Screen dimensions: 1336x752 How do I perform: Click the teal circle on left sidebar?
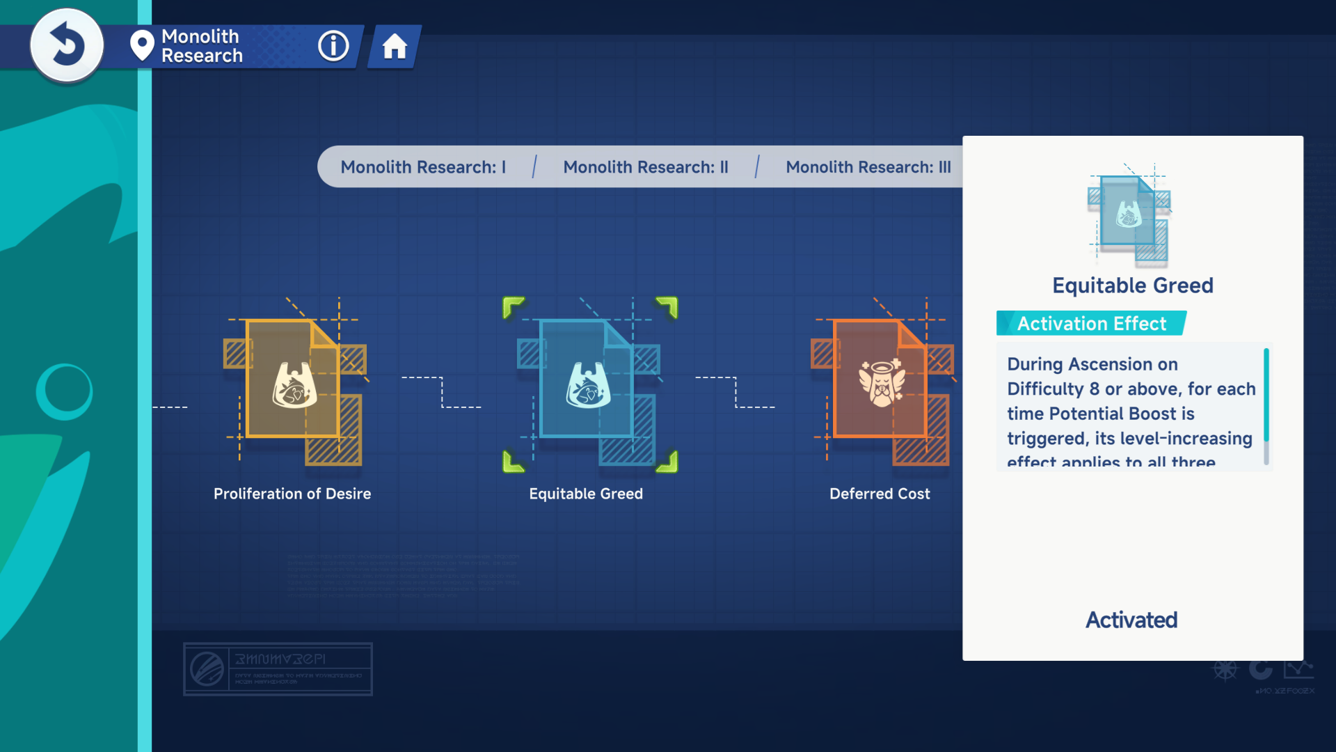click(x=65, y=391)
